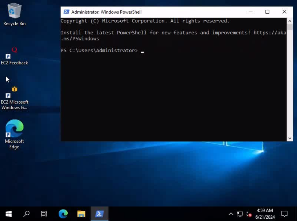Click the PowerShell scrollbar up arrow
This screenshot has height=221, width=297.
click(290, 21)
